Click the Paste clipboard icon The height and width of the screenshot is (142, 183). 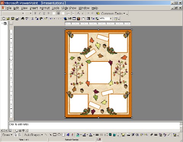point(41,19)
